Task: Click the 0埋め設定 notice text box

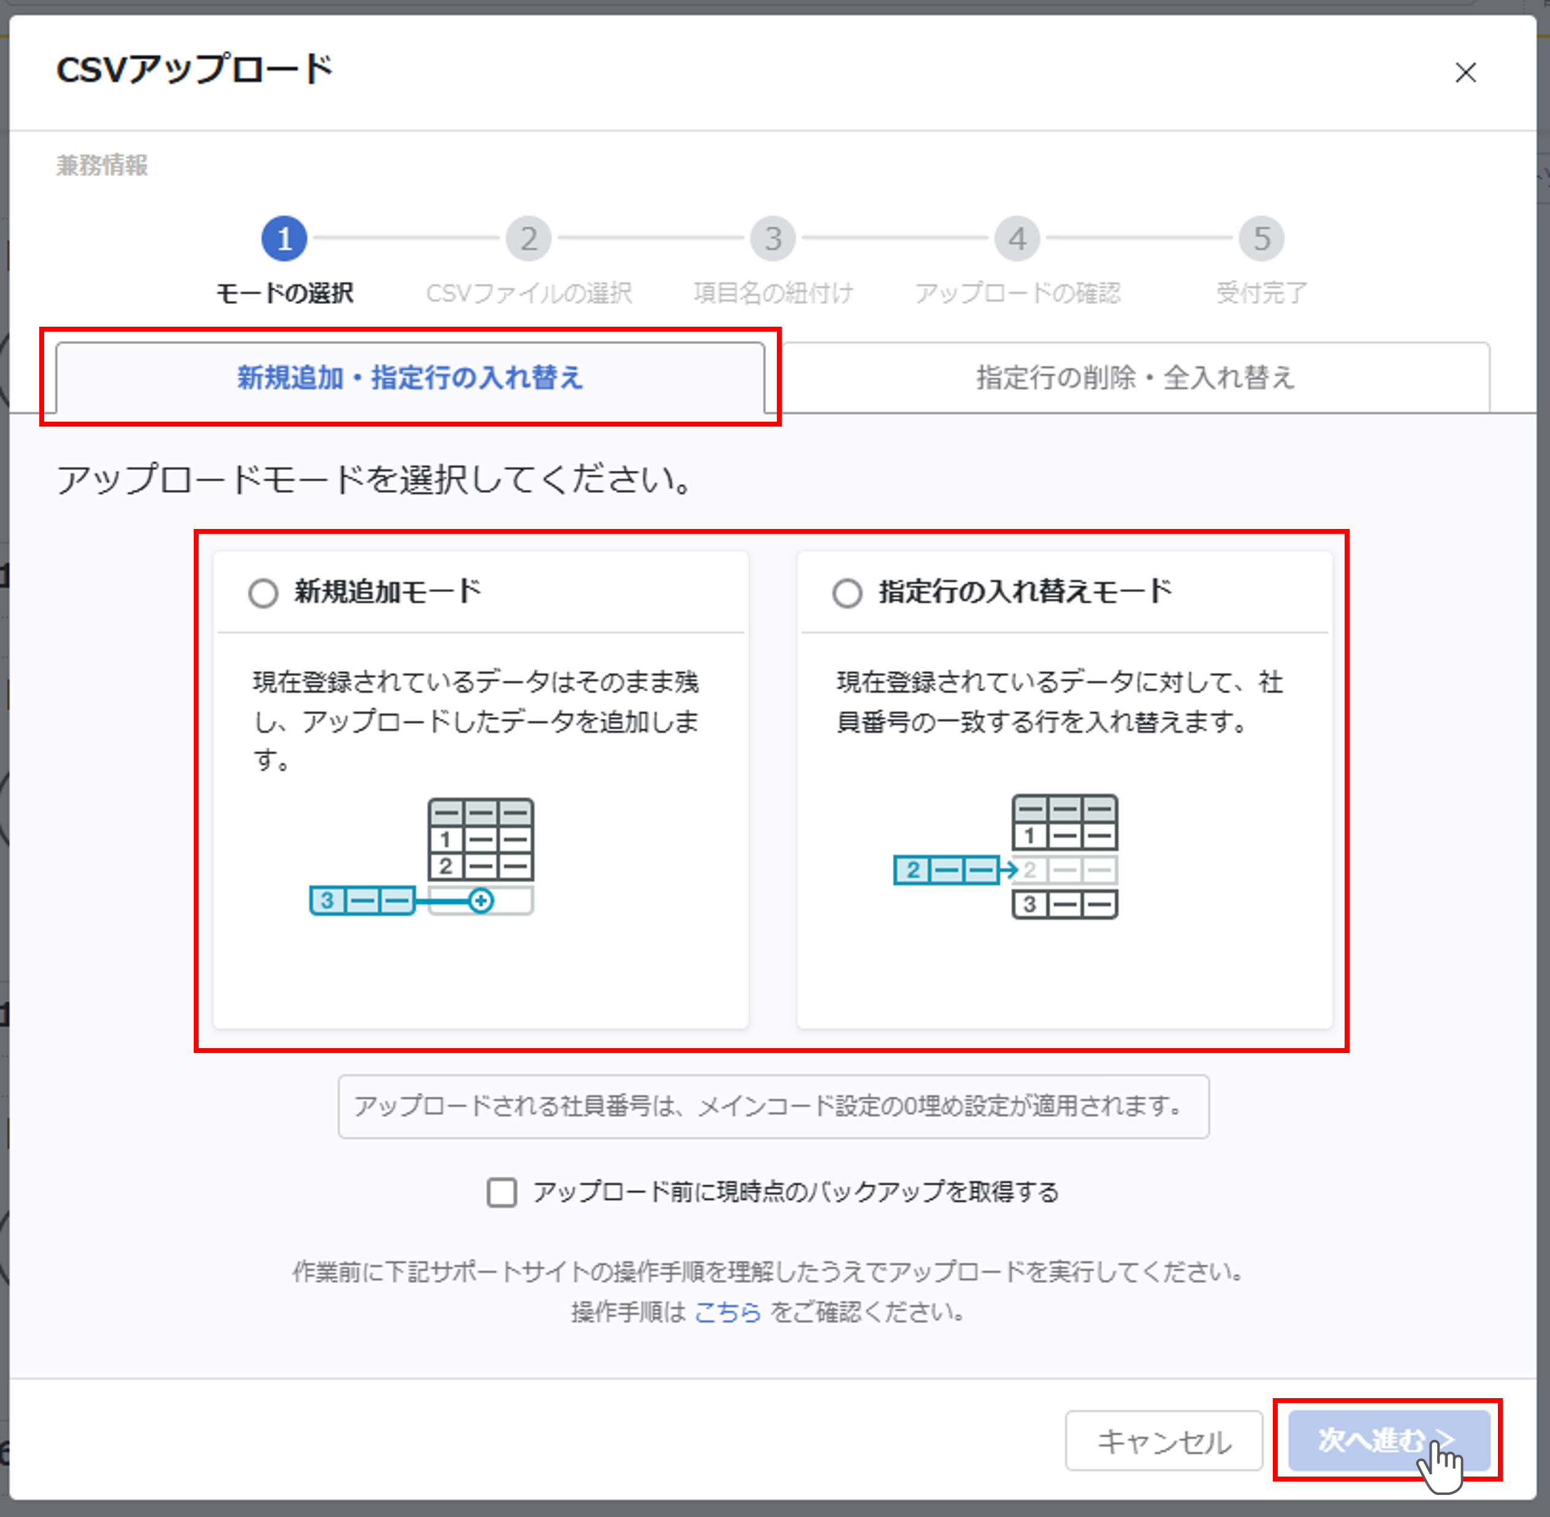Action: tap(772, 1106)
